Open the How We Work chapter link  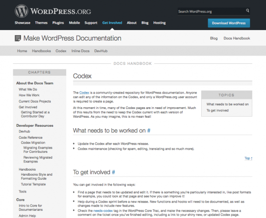tap(29, 95)
